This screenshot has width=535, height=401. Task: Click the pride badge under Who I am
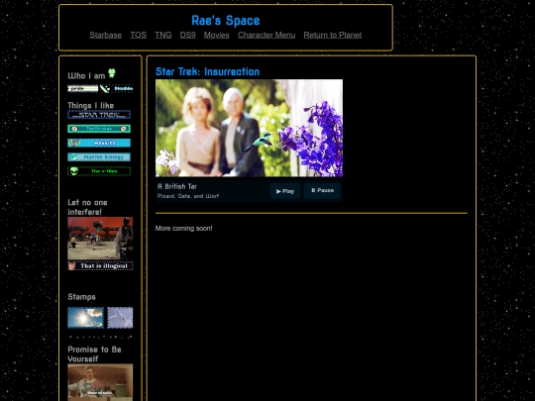[x=83, y=89]
